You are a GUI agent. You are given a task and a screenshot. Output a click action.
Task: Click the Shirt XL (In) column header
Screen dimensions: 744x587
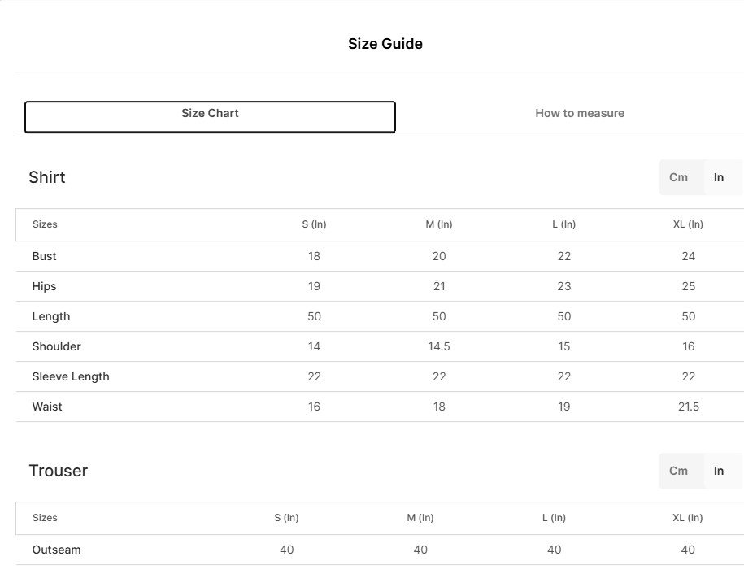688,224
